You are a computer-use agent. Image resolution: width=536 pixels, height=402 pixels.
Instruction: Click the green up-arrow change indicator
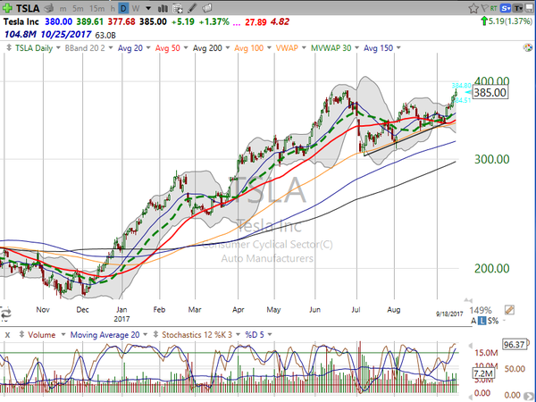point(484,21)
